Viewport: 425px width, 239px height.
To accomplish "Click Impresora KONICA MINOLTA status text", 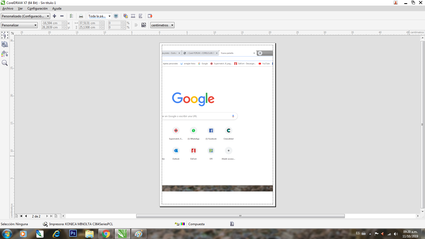I will tap(81, 224).
